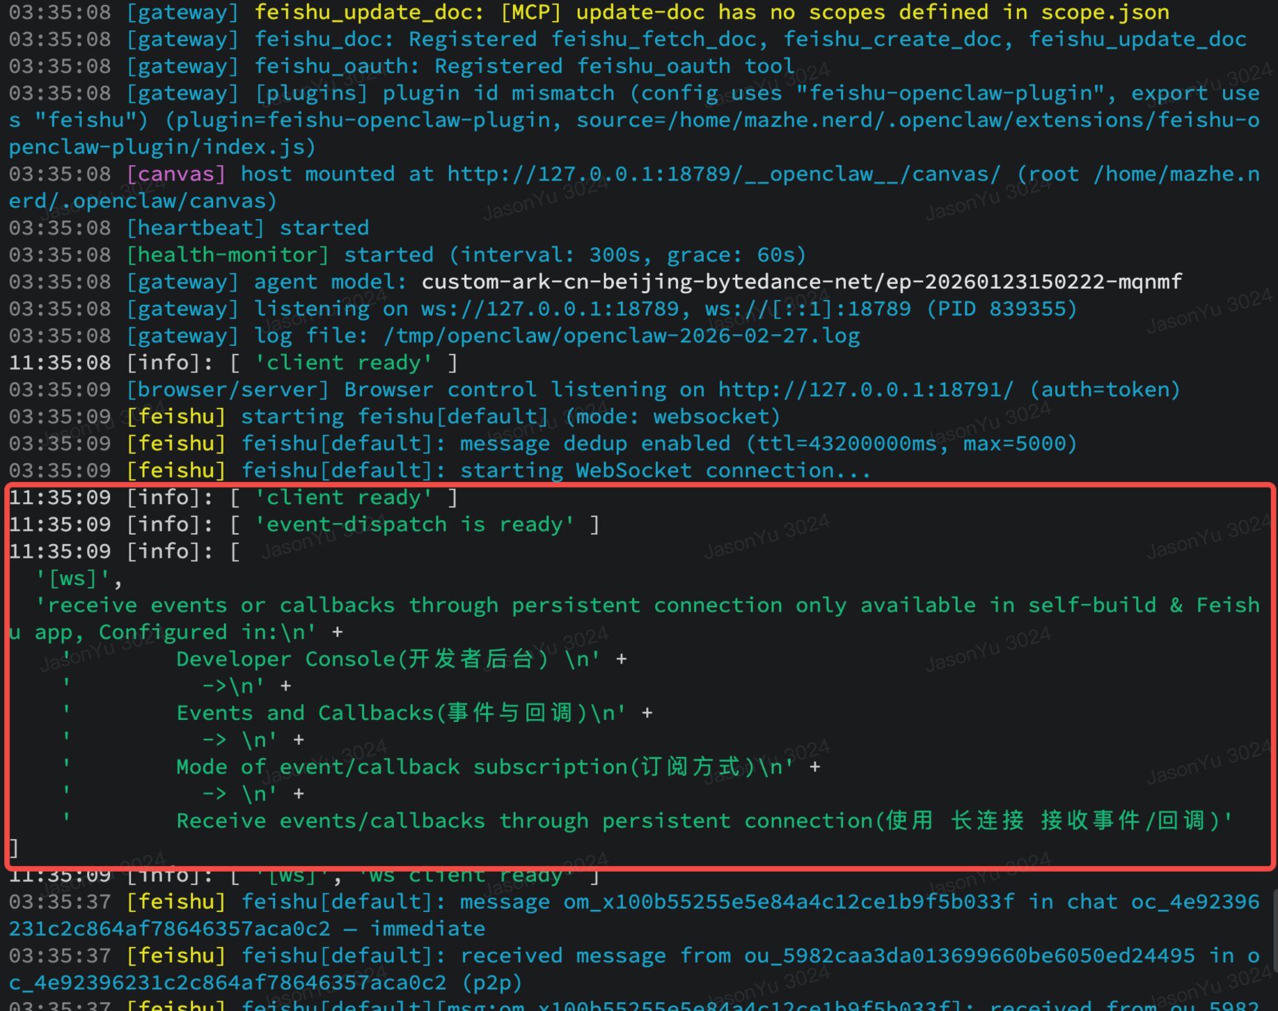
Task: Click the Developer Console(开发者后台) text
Action: [x=362, y=659]
